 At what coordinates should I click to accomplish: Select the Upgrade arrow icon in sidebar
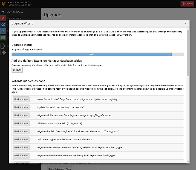(3, 31)
